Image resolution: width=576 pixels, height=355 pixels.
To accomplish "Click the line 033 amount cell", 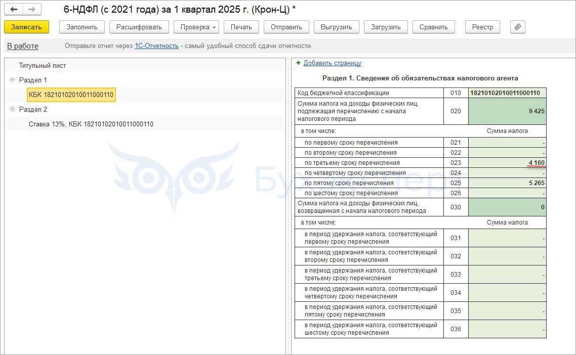I will tap(507, 274).
